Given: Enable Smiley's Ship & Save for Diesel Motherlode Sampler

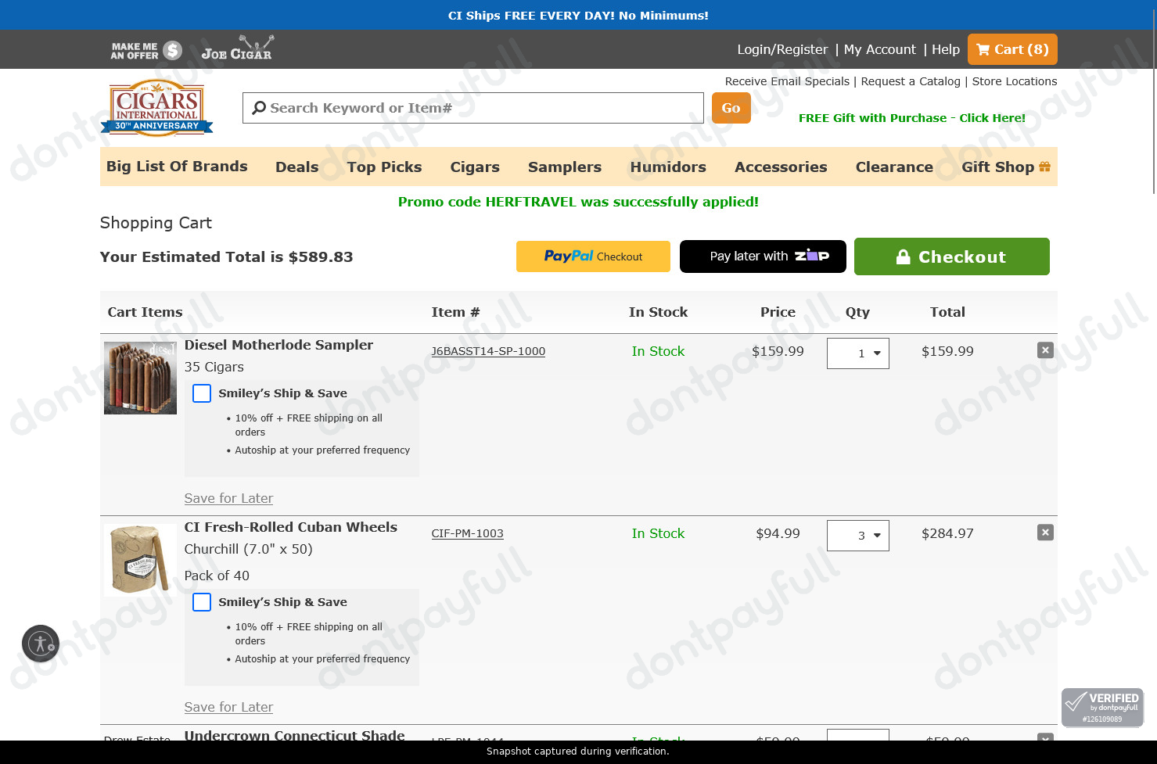Looking at the screenshot, I should point(202,393).
